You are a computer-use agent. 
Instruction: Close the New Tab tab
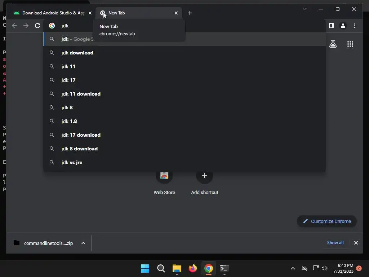point(176,13)
